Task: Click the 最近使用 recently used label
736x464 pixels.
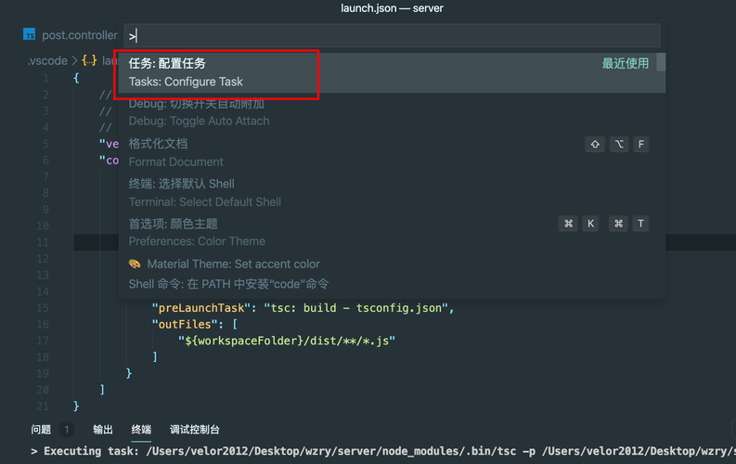Action: [626, 63]
